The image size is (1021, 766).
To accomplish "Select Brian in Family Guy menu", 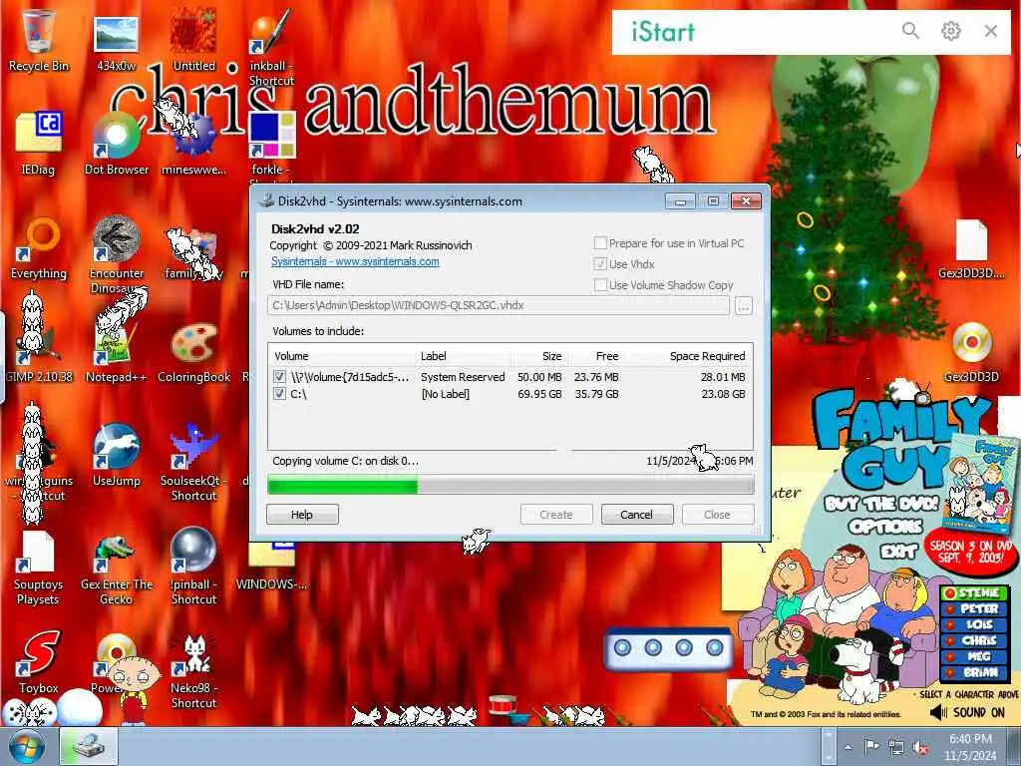I will coord(975,672).
